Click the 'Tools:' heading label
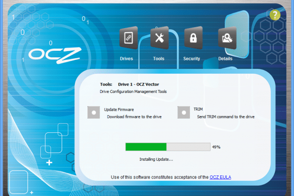Image resolution: width=294 pixels, height=196 pixels. (106, 84)
